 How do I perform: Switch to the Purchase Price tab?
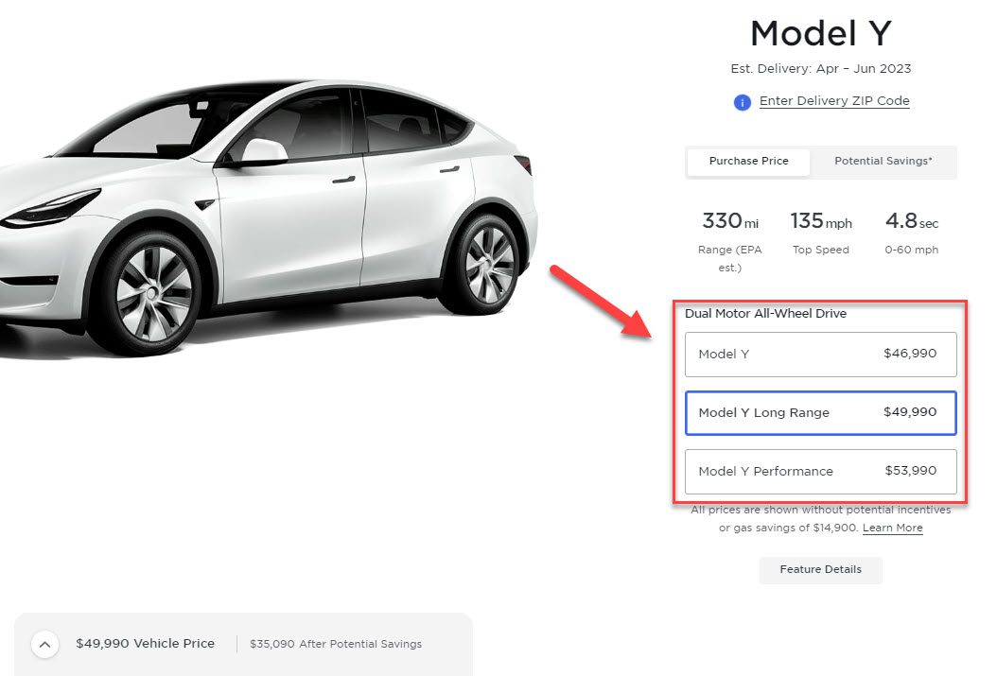click(747, 161)
